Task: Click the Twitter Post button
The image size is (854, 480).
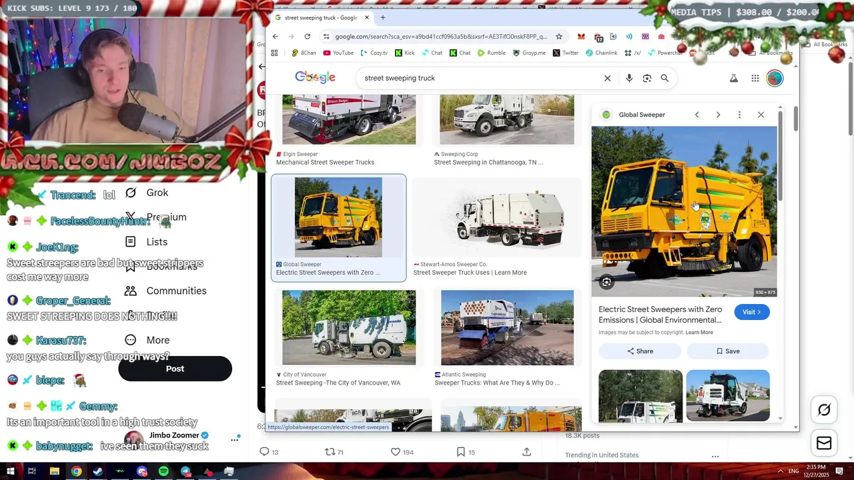Action: point(175,369)
